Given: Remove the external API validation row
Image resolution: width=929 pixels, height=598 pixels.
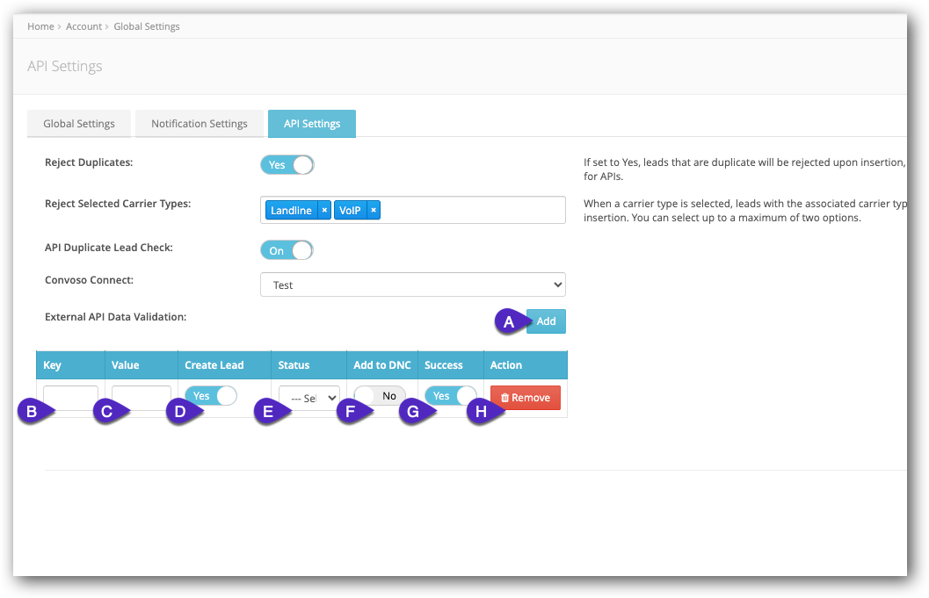Looking at the screenshot, I should tap(525, 397).
